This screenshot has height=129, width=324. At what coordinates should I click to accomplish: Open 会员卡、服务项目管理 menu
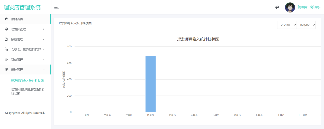25,49
